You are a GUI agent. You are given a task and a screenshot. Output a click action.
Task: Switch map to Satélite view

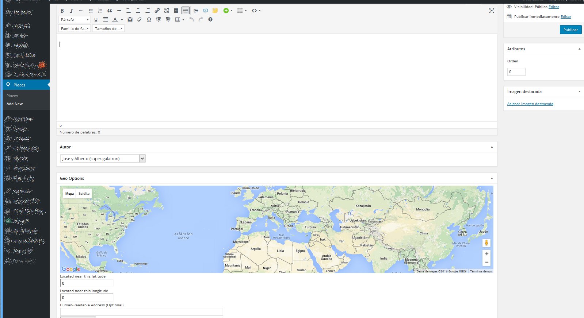(84, 194)
